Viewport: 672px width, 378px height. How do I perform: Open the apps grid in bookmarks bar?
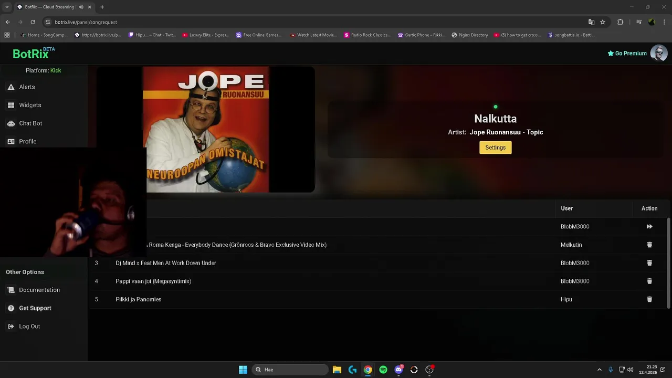tap(7, 35)
